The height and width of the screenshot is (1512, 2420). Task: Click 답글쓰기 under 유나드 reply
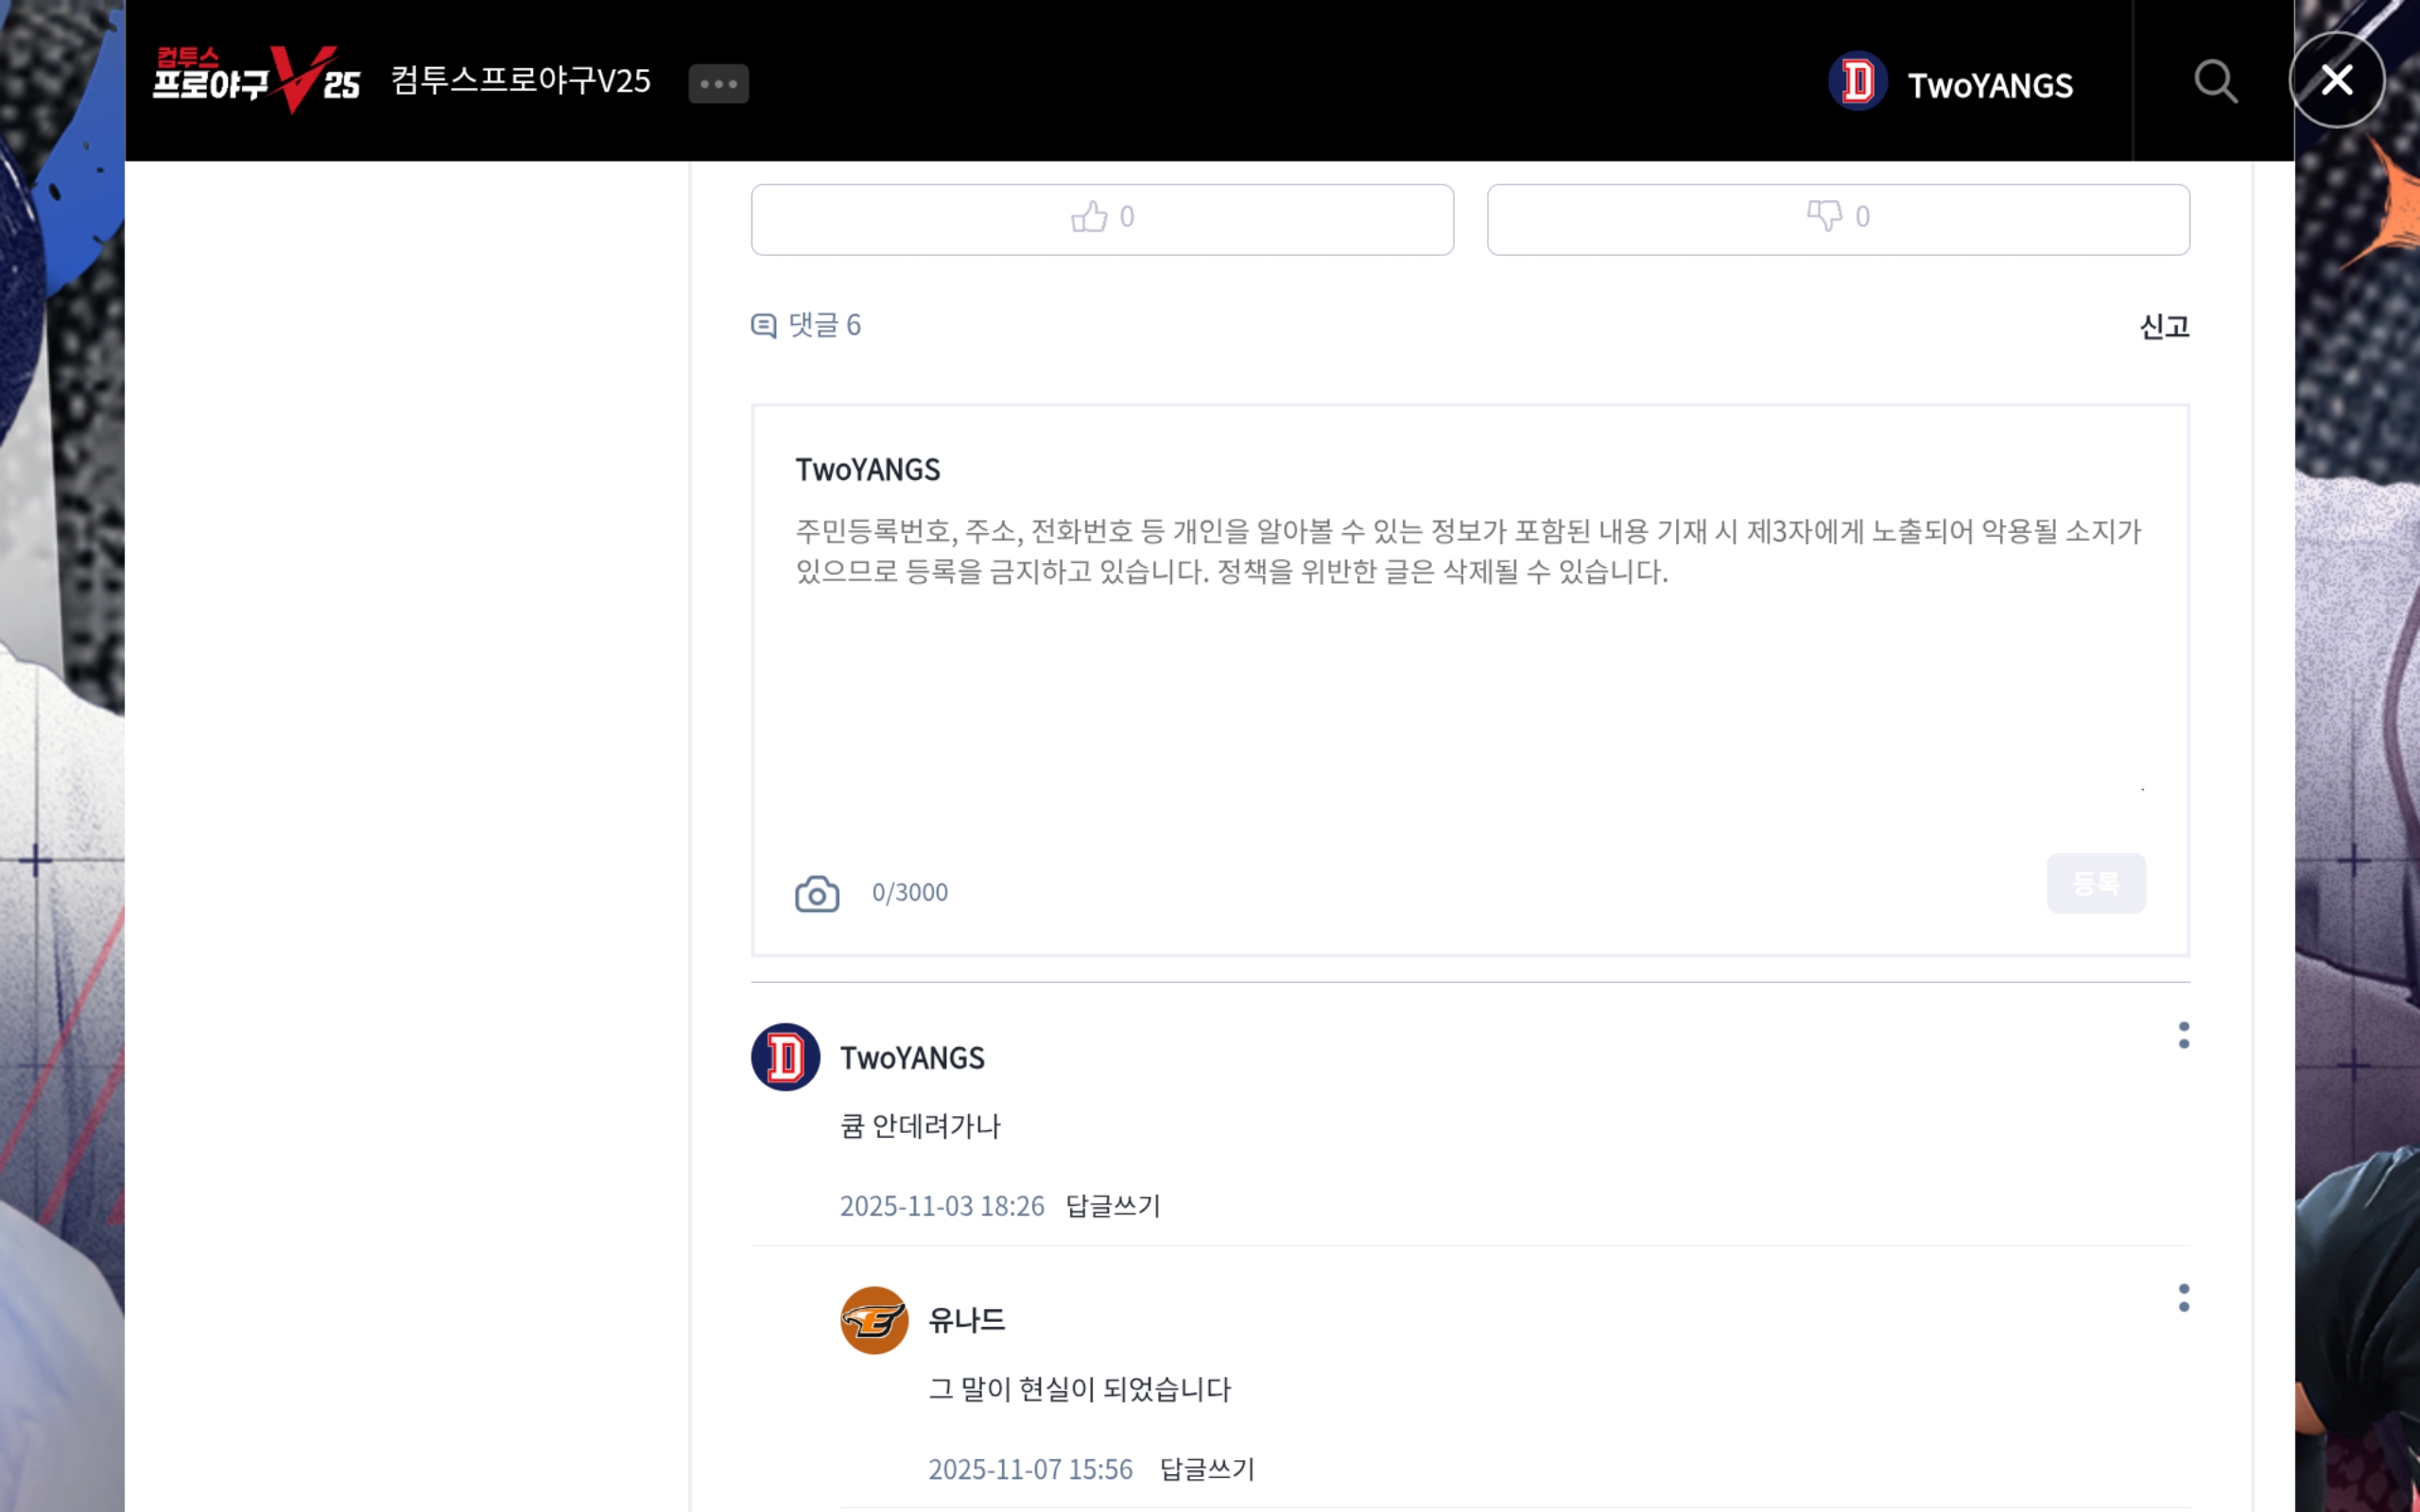1206,1469
